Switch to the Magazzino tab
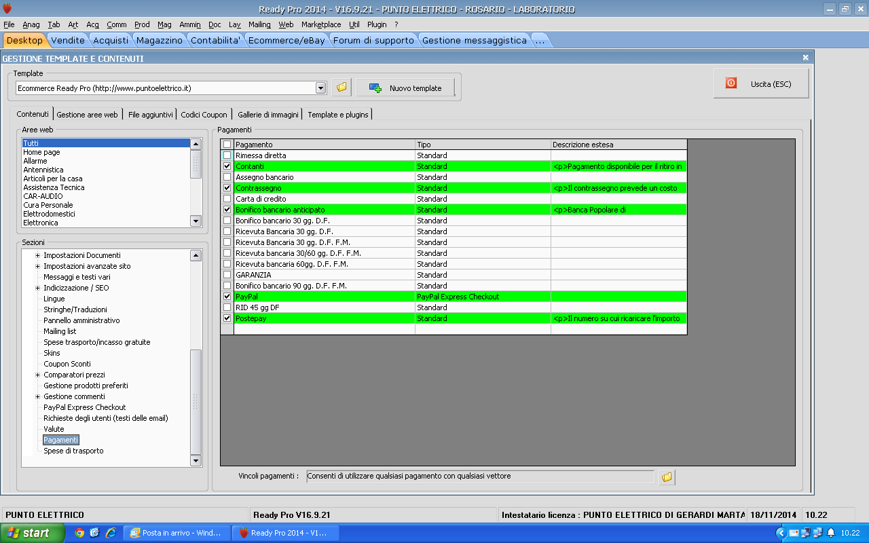Screen dimensions: 869x543 click(160, 41)
